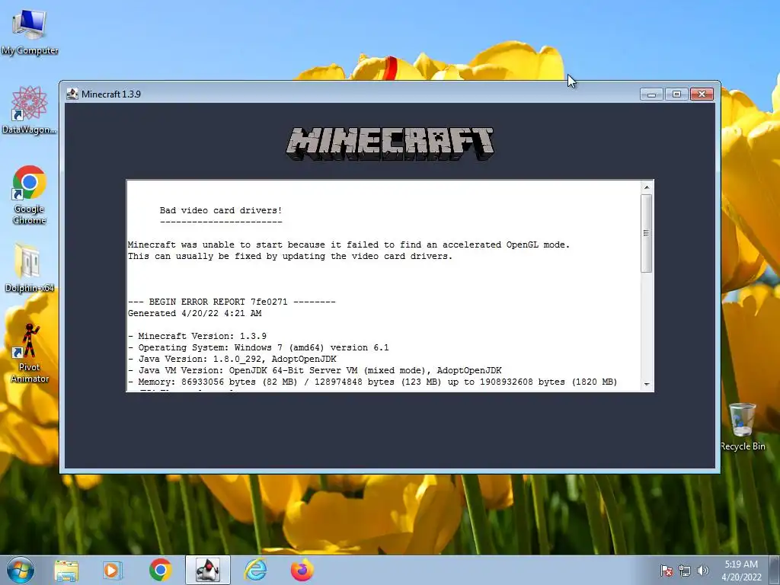Click the 'Minecraft Version: 1.3.9' line
The image size is (780, 585).
[x=197, y=336]
